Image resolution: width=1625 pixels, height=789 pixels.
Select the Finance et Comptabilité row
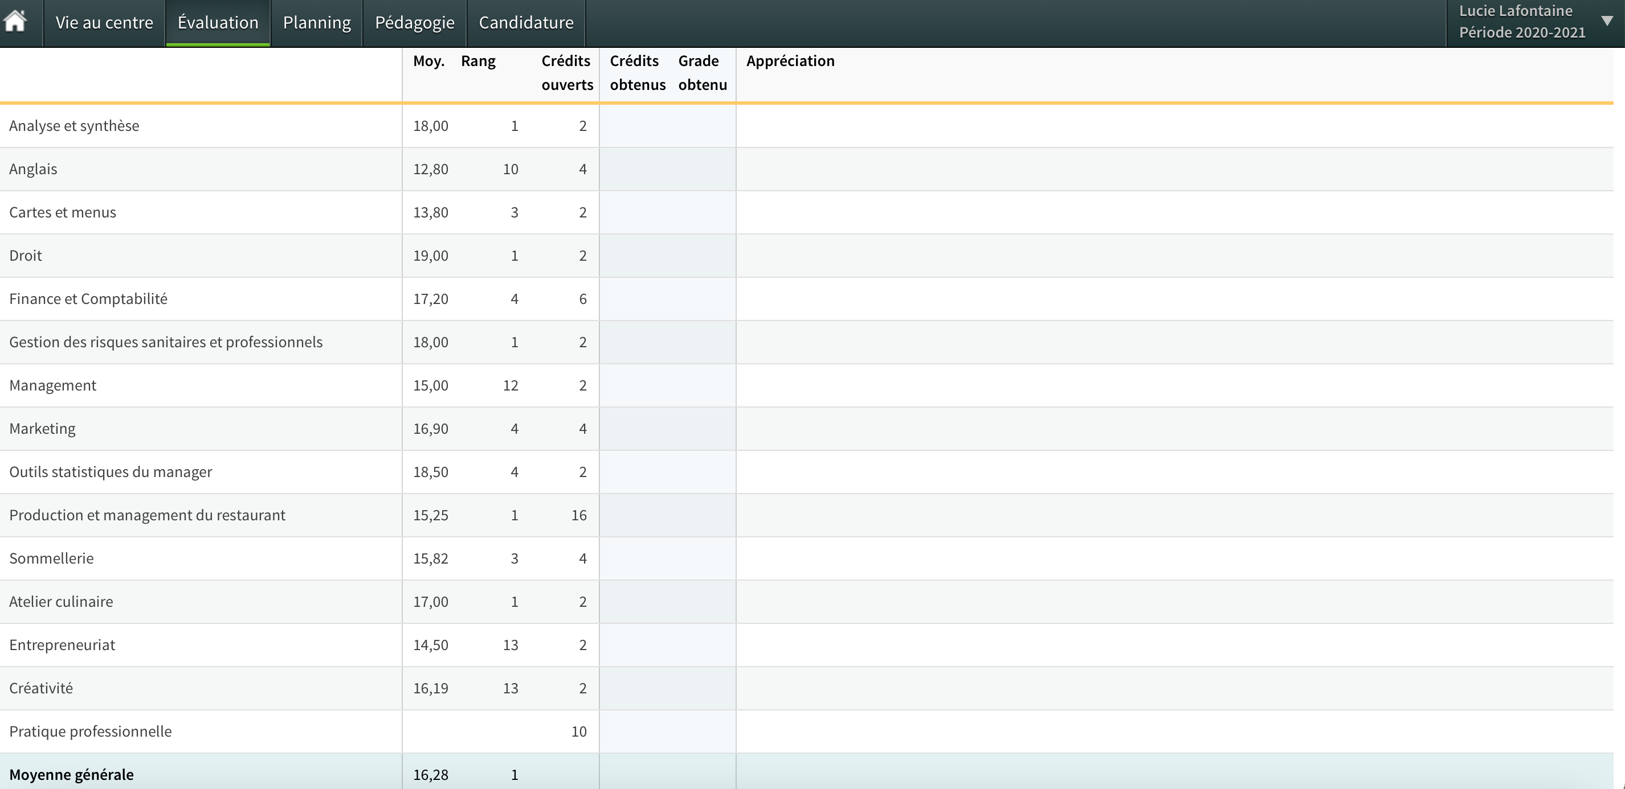88,299
